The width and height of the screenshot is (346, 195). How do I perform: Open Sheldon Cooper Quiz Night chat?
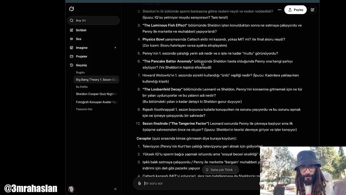coord(96,94)
